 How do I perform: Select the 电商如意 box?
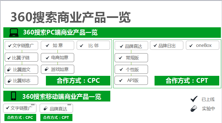58,57
